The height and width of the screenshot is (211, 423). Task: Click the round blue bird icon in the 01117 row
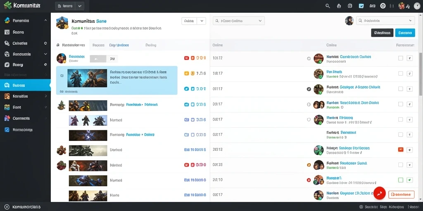point(186,89)
